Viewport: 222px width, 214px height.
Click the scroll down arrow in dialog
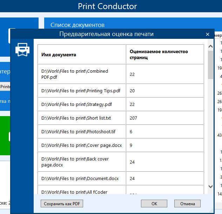point(210,186)
